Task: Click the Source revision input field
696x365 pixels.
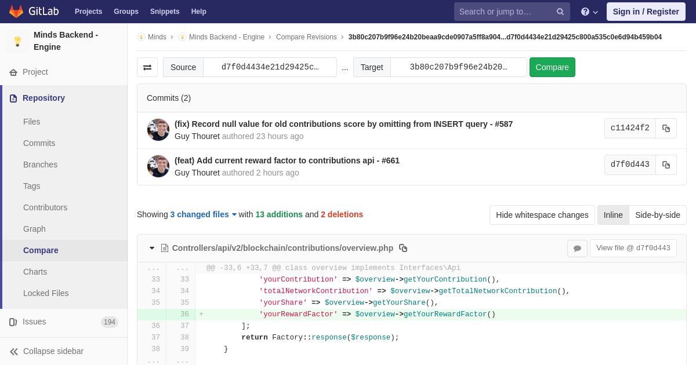Action: [x=270, y=67]
